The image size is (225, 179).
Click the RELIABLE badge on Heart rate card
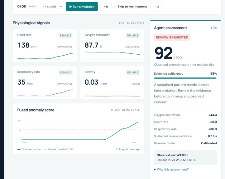coord(65,35)
